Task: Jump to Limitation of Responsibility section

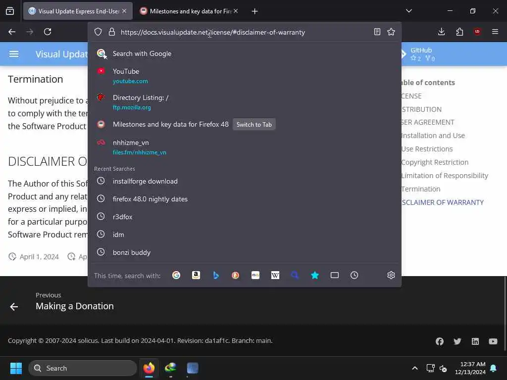Action: (445, 176)
